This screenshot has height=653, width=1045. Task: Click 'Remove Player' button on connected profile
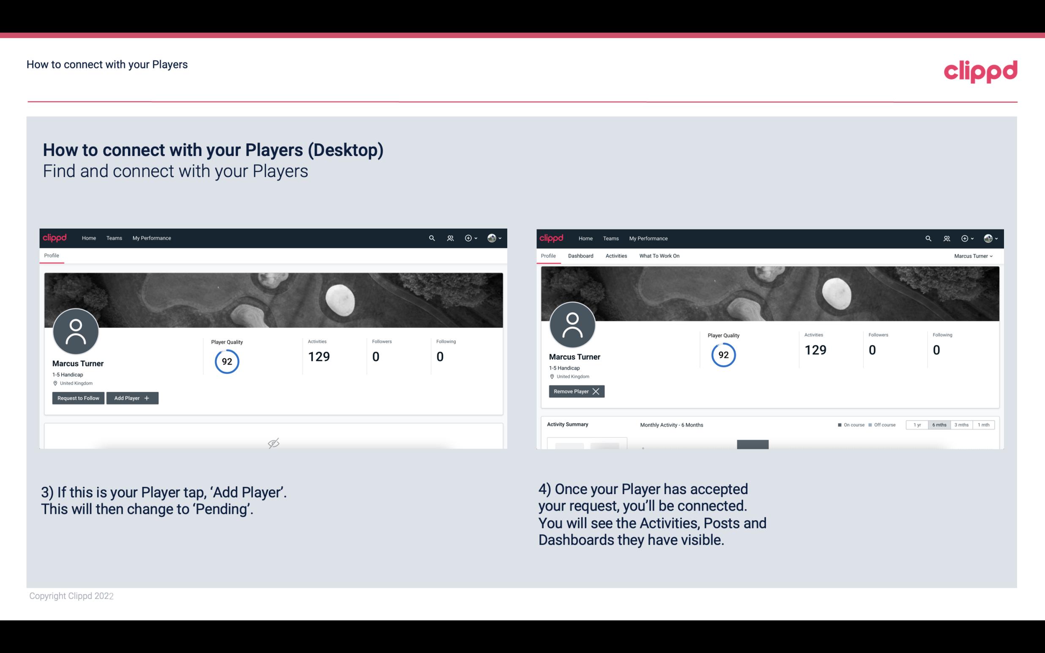pyautogui.click(x=575, y=391)
